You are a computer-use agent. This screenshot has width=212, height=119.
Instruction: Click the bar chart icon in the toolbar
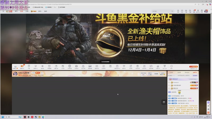pos(158,66)
